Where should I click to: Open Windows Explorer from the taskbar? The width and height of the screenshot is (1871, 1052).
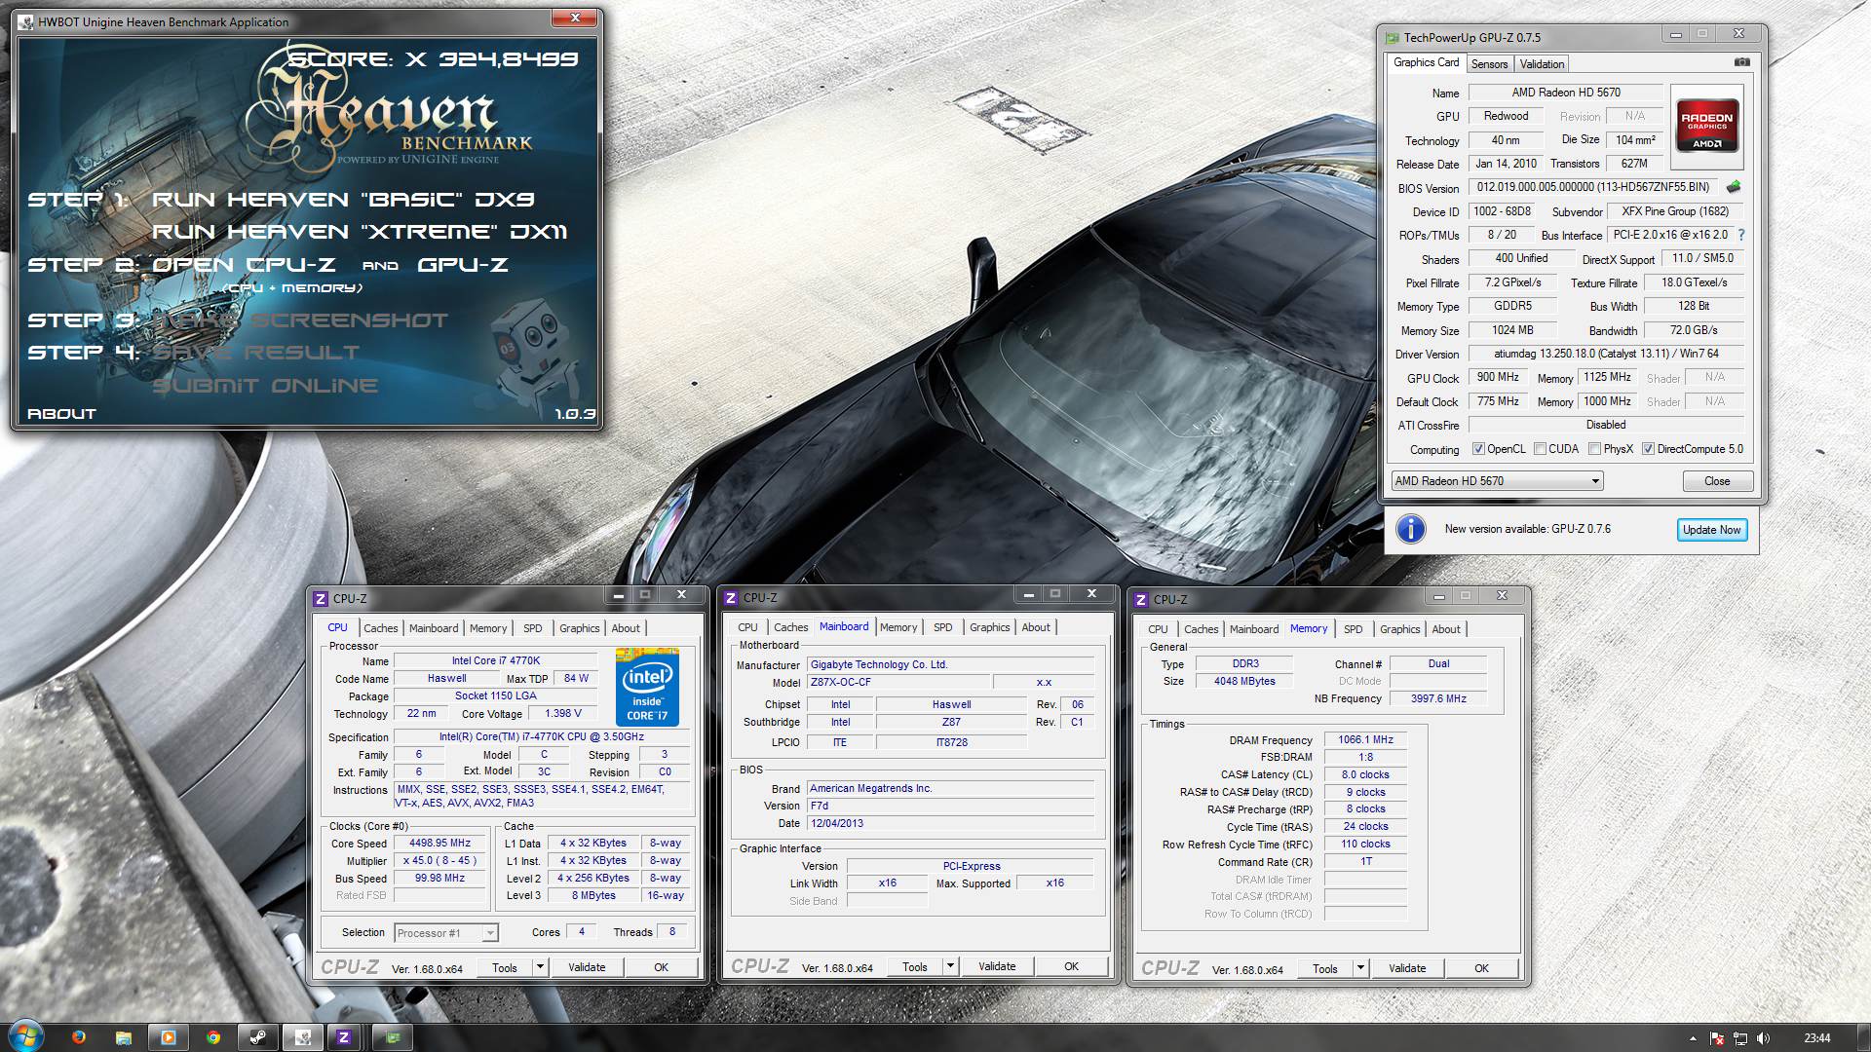124,1037
